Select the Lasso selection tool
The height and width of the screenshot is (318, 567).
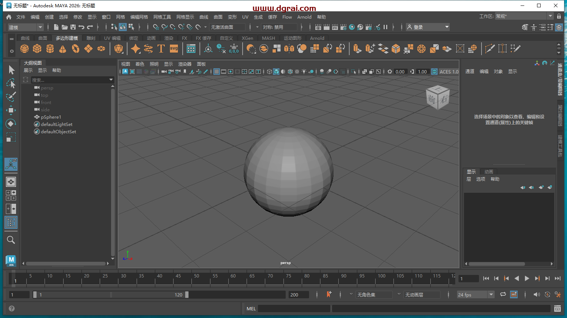point(11,83)
